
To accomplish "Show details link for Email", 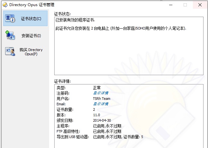I will click(101, 104).
